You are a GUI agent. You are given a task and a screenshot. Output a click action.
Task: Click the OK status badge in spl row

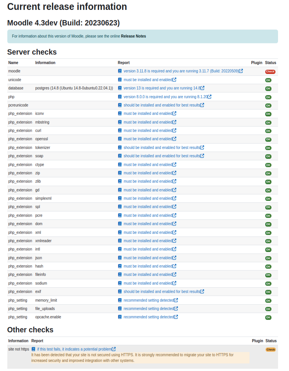point(268,207)
